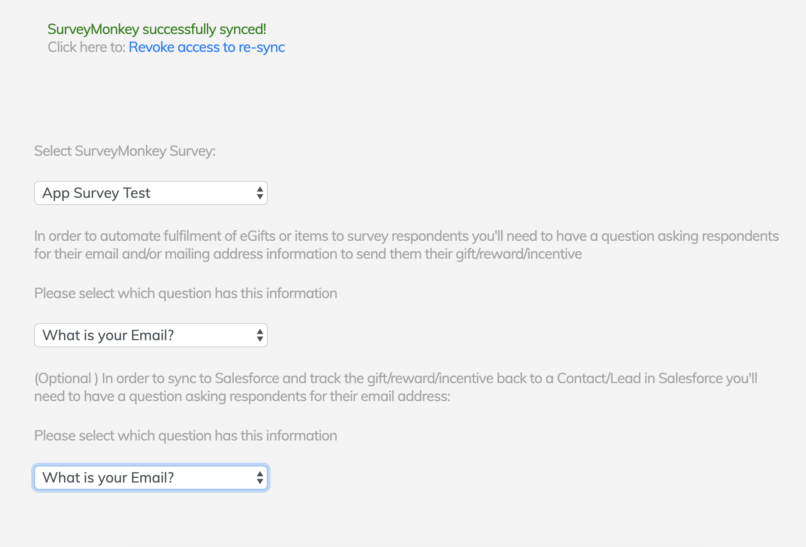Click the down arrow on the fulfilment question dropdown
This screenshot has height=547, width=806.
[x=260, y=338]
